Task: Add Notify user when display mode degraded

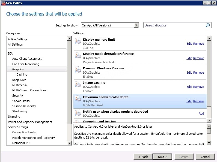Action: tap(201, 113)
